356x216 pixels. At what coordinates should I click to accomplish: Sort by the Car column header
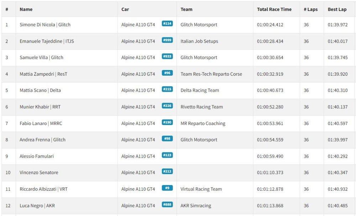coord(125,9)
